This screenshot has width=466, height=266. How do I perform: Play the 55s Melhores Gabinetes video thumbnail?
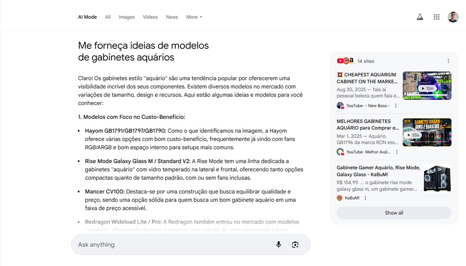427,132
